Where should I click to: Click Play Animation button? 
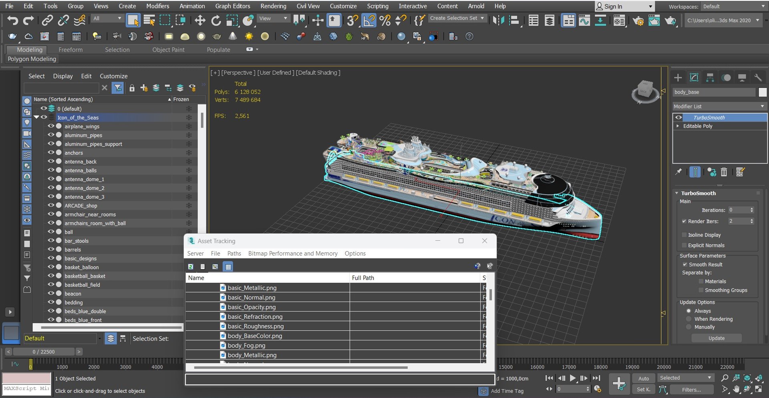click(x=573, y=378)
